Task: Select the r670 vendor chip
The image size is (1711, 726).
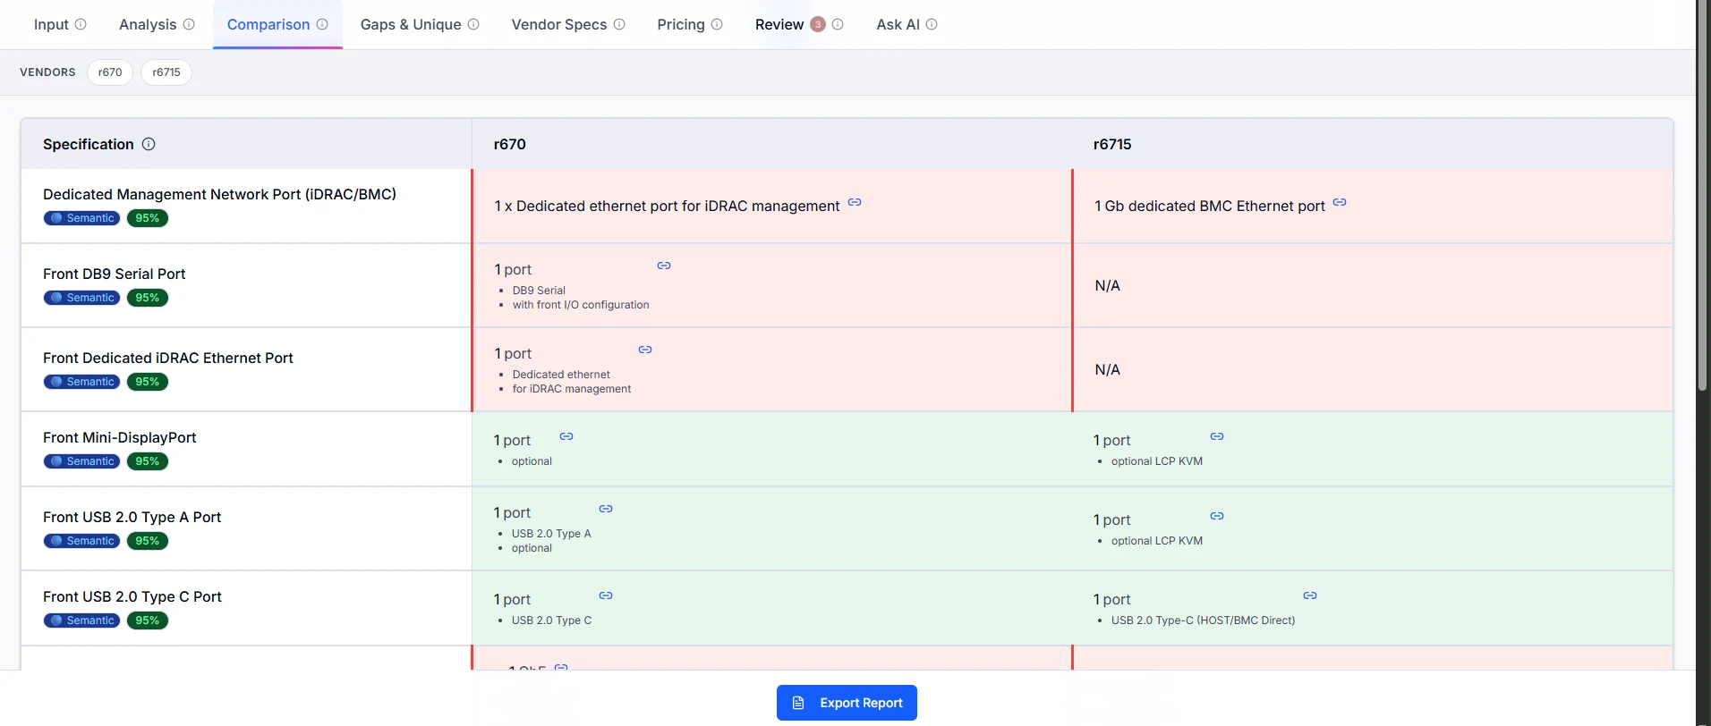Action: (110, 72)
